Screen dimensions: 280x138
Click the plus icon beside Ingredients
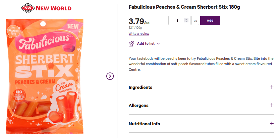(272, 87)
